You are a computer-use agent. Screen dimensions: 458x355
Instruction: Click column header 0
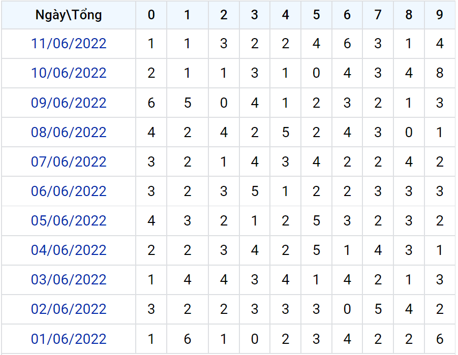point(151,15)
